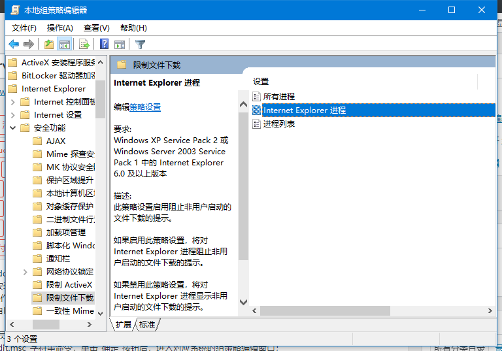
Task: Click the app icon in title bar
Action: (15, 10)
